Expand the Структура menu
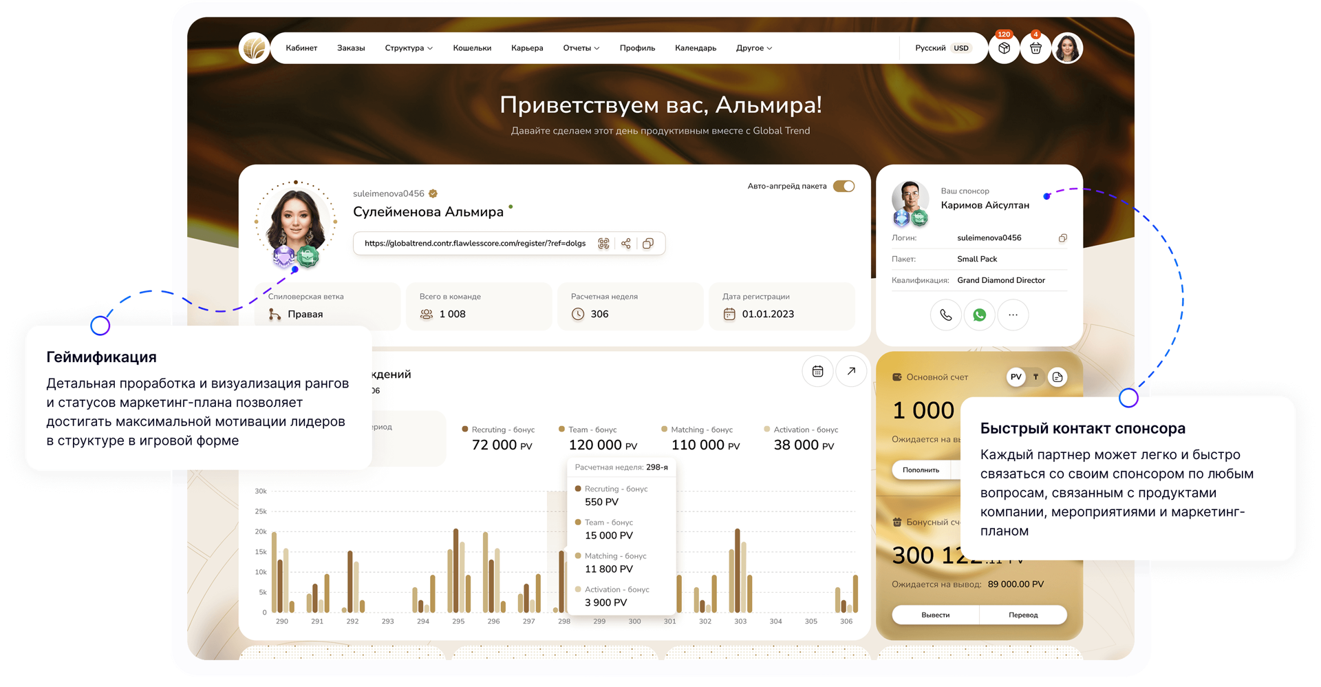 click(409, 48)
